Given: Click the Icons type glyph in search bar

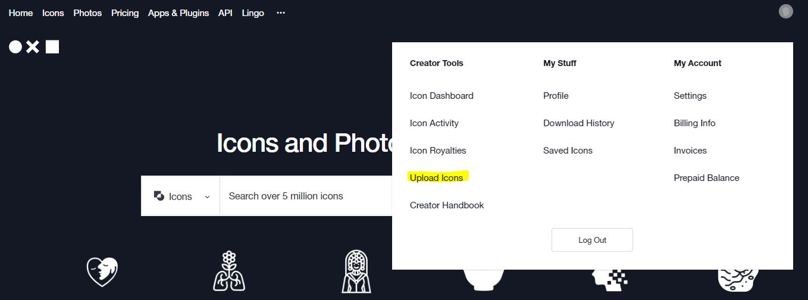Looking at the screenshot, I should 159,196.
